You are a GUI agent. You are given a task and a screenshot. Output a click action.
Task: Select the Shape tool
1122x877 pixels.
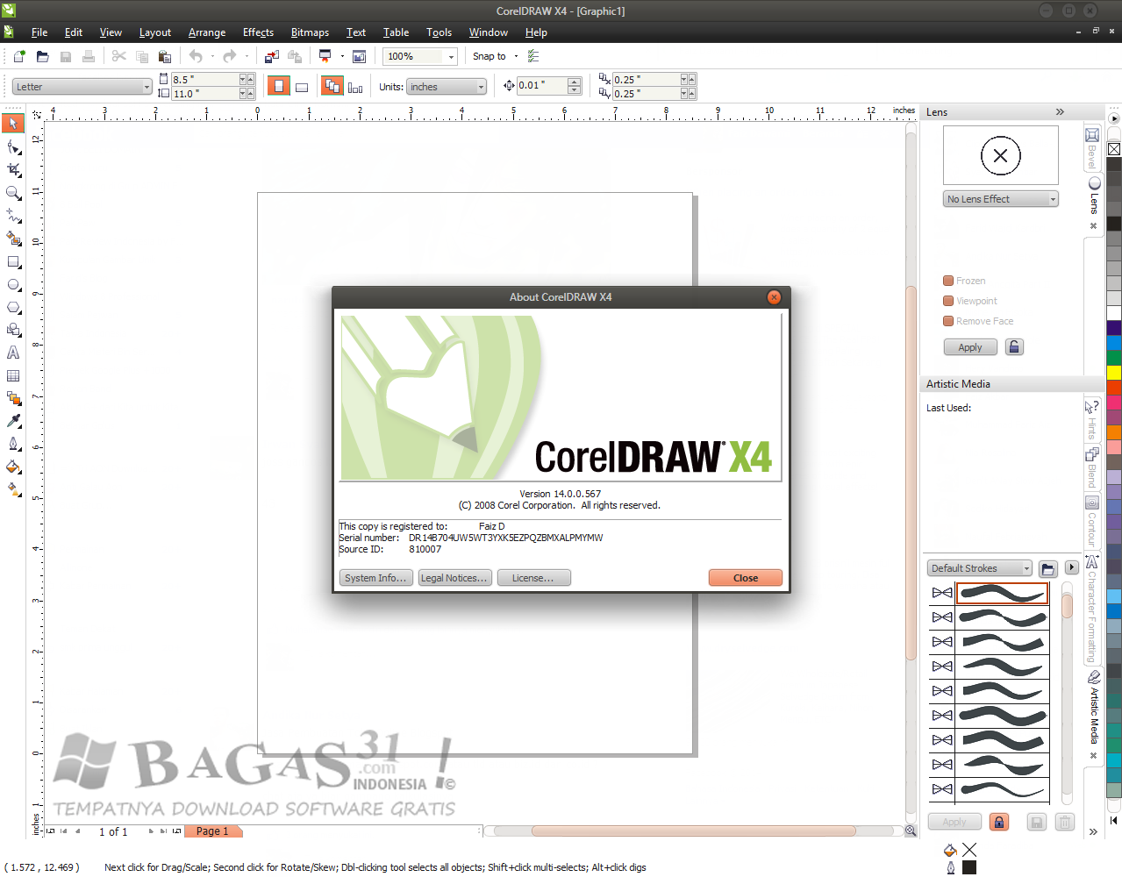(13, 146)
